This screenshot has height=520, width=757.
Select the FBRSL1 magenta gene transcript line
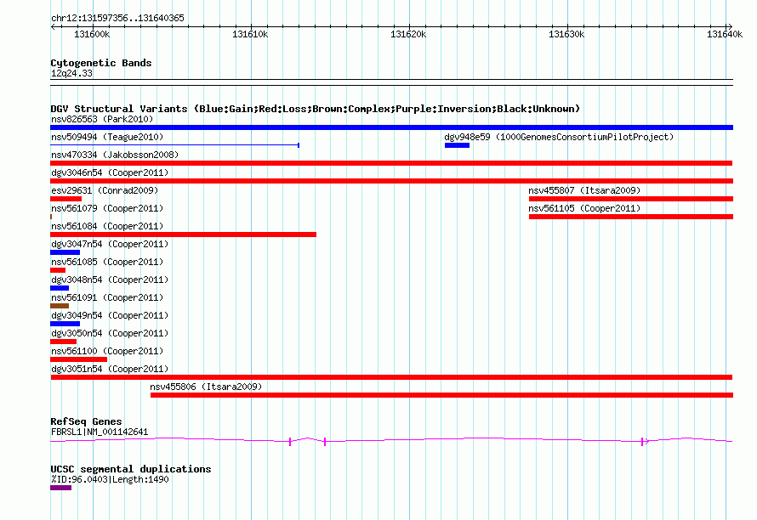pos(391,440)
